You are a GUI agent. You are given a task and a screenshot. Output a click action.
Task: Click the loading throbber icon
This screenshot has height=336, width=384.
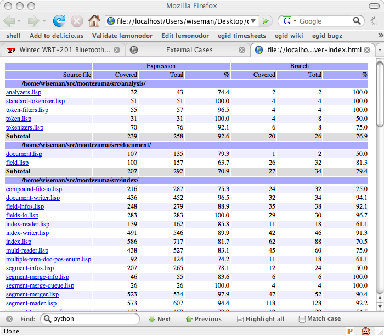tap(374, 21)
